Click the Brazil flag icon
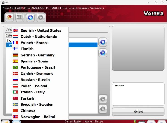Image resolution: width=167 pixels, height=123 pixels. (x=15, y=67)
